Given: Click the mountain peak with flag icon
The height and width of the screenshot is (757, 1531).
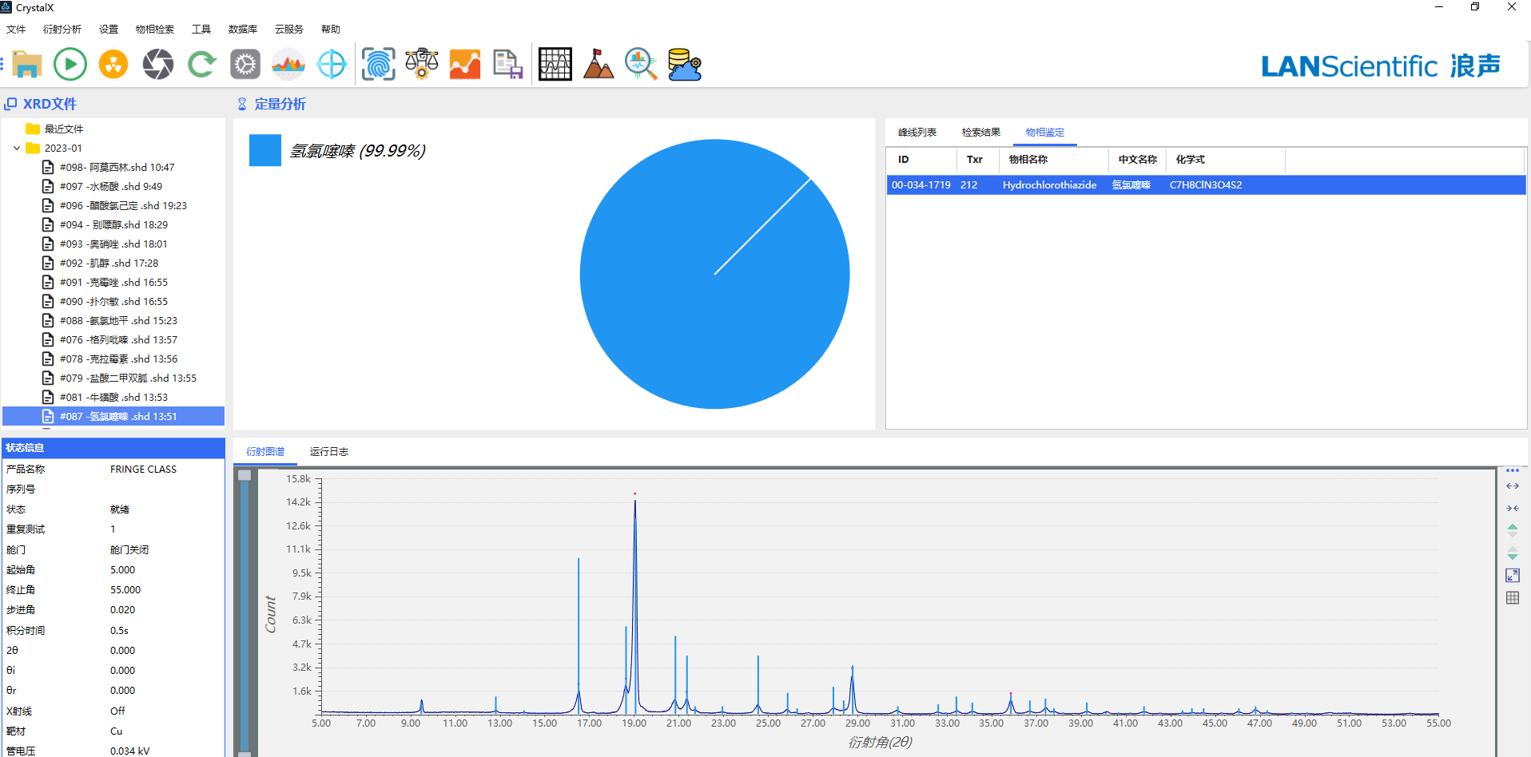Looking at the screenshot, I should (x=598, y=64).
